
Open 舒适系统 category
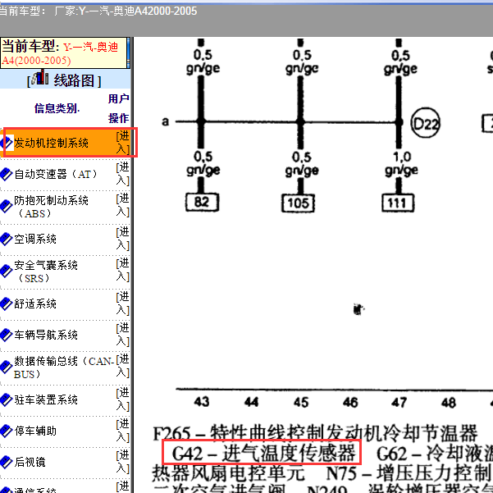pyautogui.click(x=35, y=304)
